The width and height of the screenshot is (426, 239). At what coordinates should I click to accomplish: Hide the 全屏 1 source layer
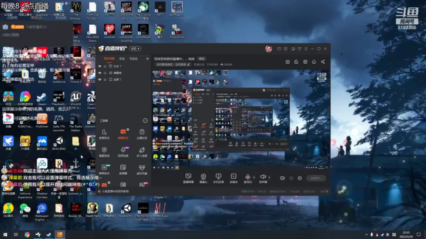click(100, 80)
